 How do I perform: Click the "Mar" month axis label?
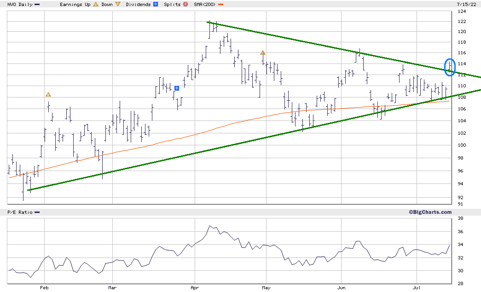[113, 287]
